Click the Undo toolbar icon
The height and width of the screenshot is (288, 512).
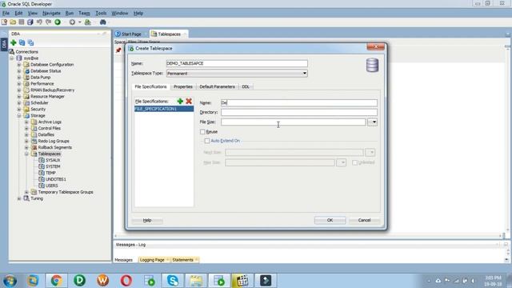39,22
